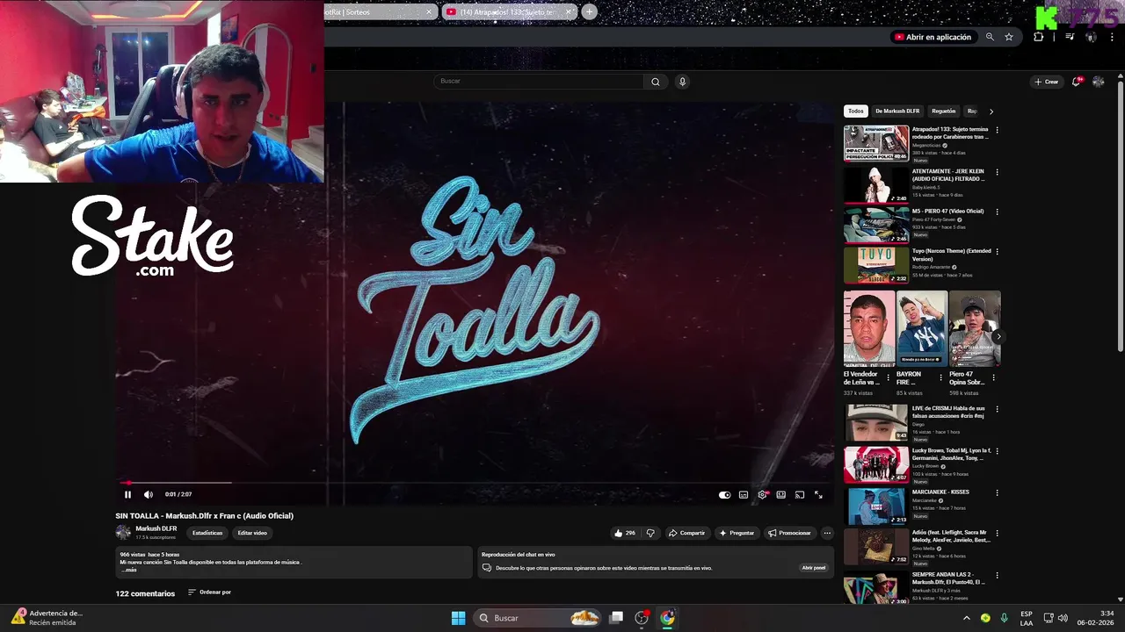The width and height of the screenshot is (1125, 632).
Task: Open options for Tuyo (Narcos Theme) video
Action: click(997, 251)
